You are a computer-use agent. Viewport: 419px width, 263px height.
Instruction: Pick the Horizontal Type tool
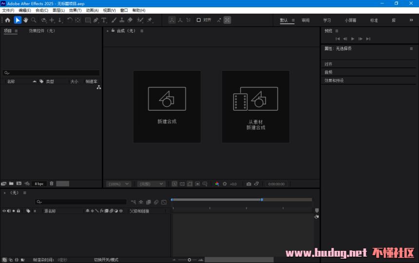pyautogui.click(x=104, y=20)
